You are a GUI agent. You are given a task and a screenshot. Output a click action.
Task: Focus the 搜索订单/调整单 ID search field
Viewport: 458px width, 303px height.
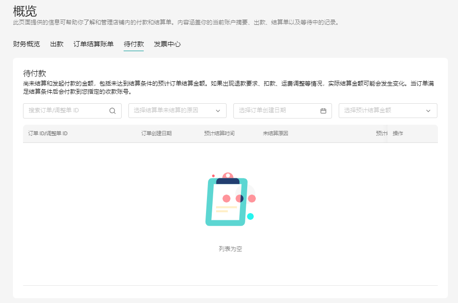click(67, 110)
